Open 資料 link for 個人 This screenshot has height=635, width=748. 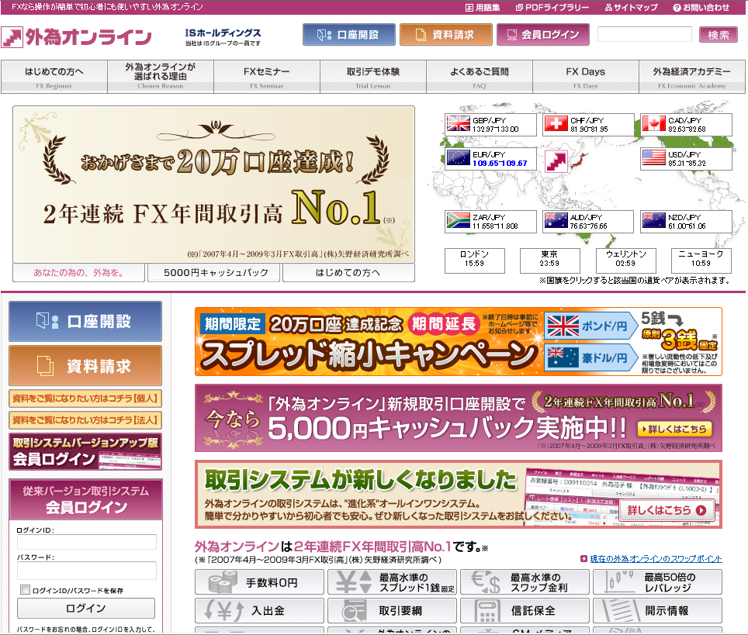(x=85, y=399)
